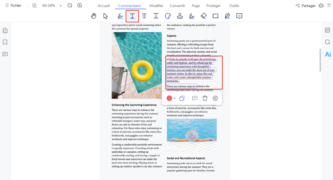Show the comments list panel

5,54
